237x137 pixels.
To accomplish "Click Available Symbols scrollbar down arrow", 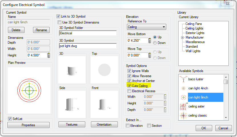I will click(226, 118).
